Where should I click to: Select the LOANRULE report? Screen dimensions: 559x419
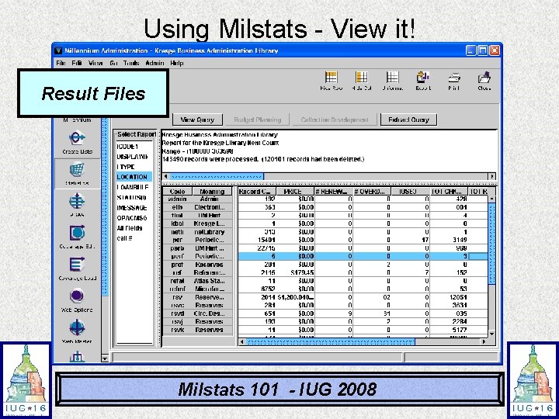tap(134, 187)
